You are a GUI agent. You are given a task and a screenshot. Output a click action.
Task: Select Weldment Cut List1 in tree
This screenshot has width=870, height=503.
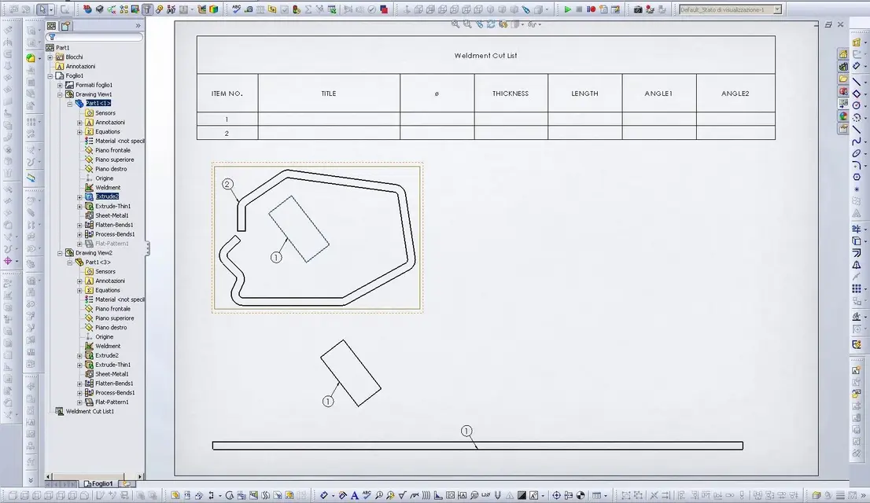[x=90, y=412]
